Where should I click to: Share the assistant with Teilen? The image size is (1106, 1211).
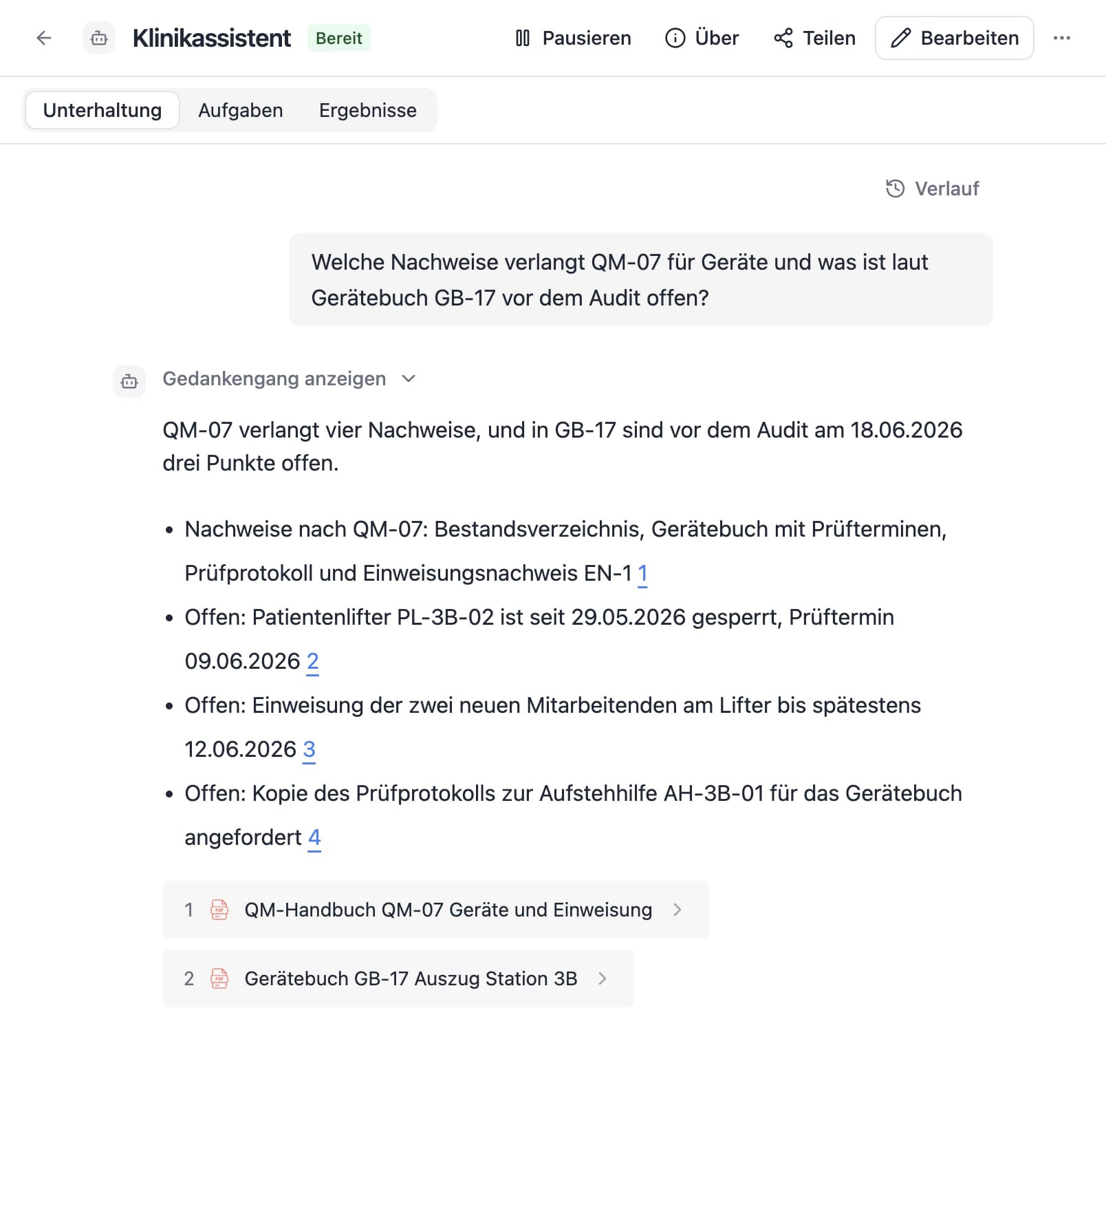click(x=814, y=38)
